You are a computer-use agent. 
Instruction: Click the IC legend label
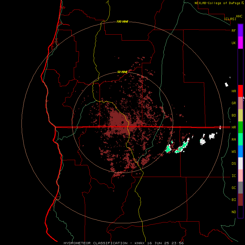coord(234,176)
